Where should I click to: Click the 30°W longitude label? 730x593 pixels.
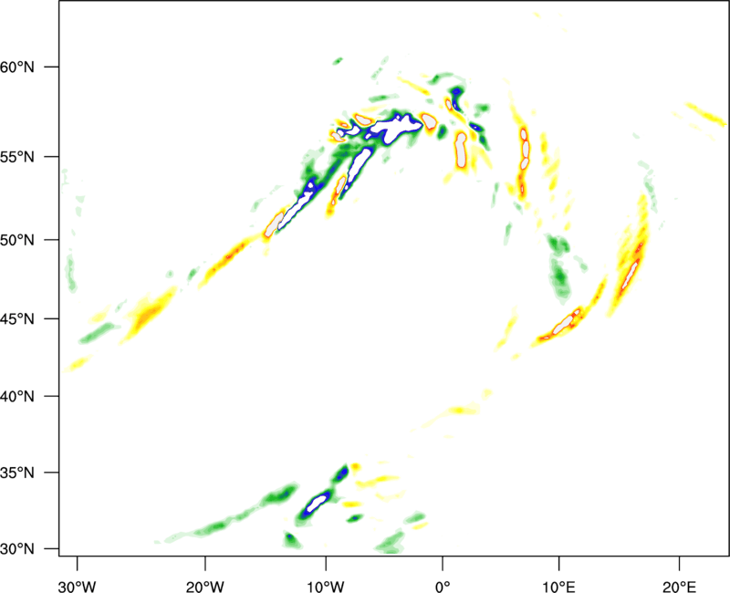click(77, 587)
